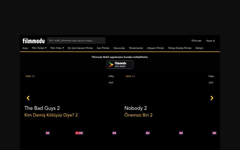Open Altyazılı Filmler menu item
Image resolution: width=240 pixels, height=150 pixels.
(156, 48)
